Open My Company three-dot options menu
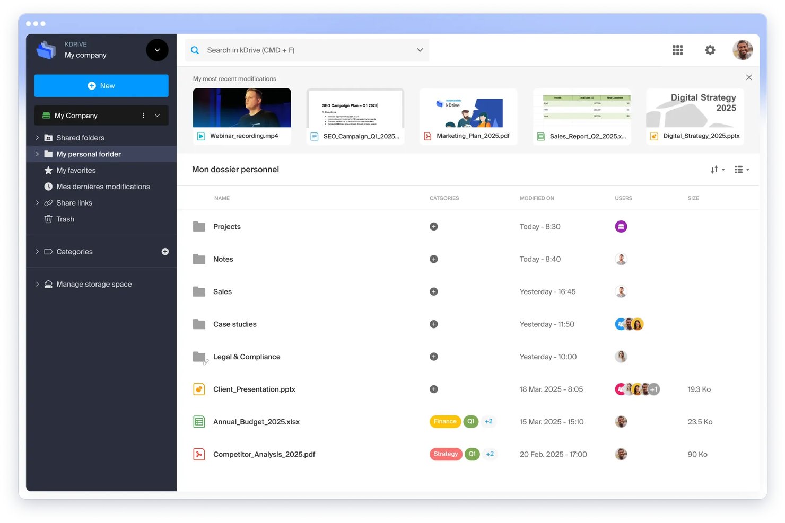The image size is (785, 523). coord(143,115)
